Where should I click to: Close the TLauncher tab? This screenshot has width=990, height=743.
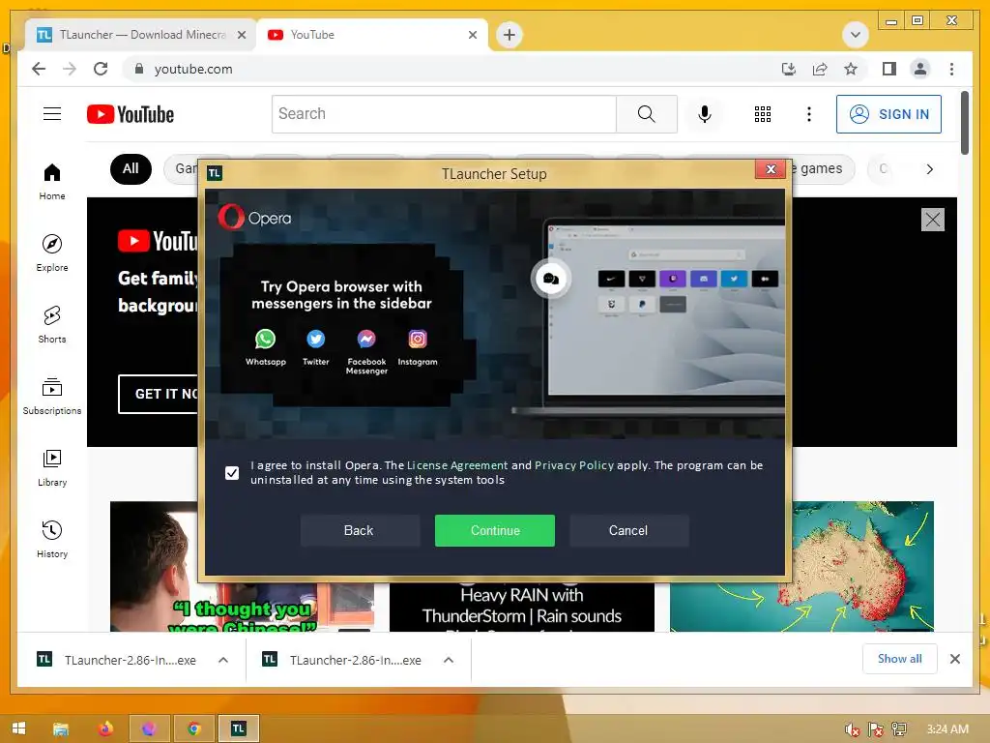click(241, 35)
